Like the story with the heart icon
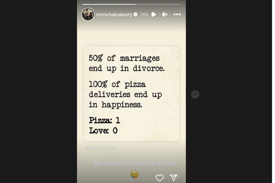 click(x=160, y=178)
